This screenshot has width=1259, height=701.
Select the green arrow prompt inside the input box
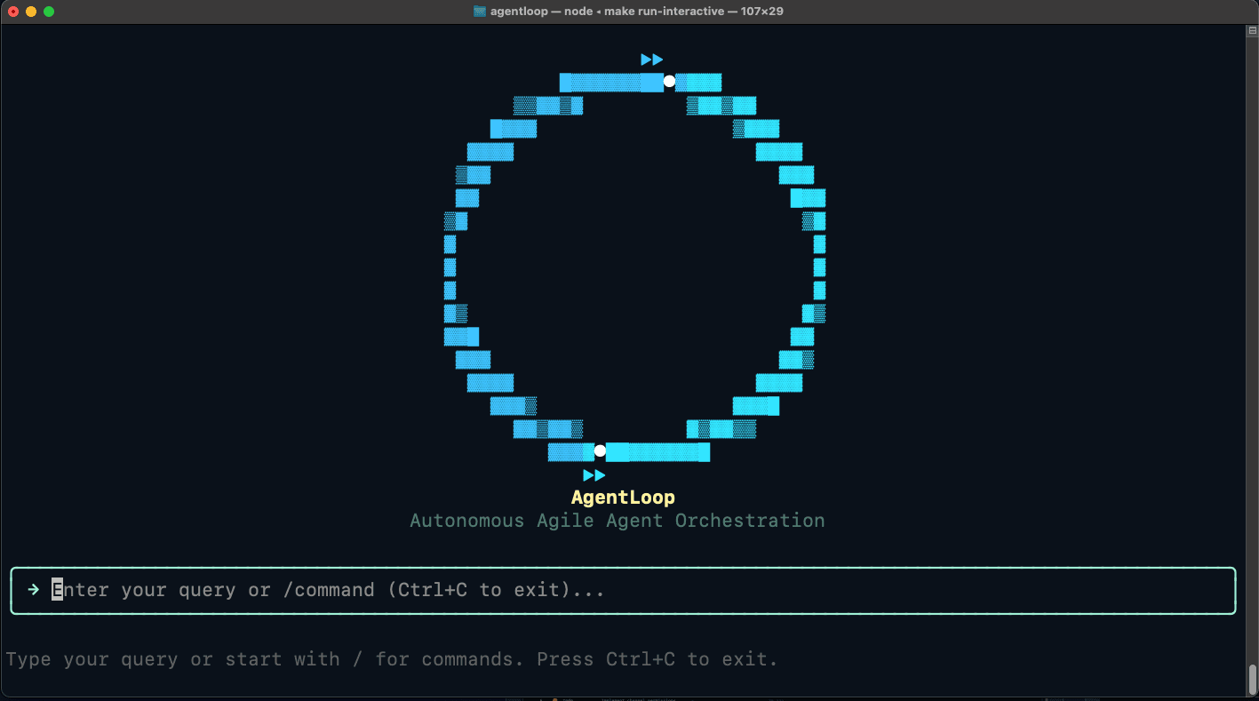(33, 589)
